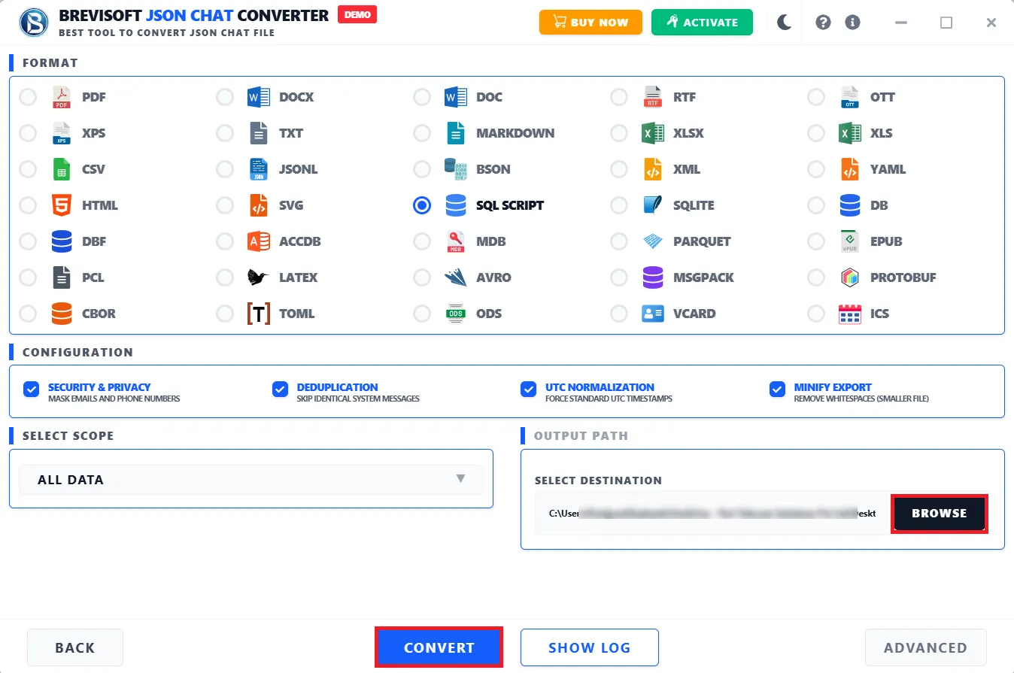Image resolution: width=1014 pixels, height=673 pixels.
Task: Click the SQLite feather icon
Action: pyautogui.click(x=653, y=205)
